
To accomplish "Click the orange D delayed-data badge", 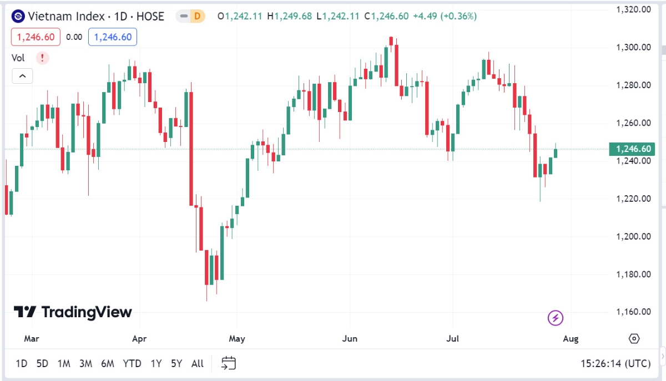I will coord(197,16).
